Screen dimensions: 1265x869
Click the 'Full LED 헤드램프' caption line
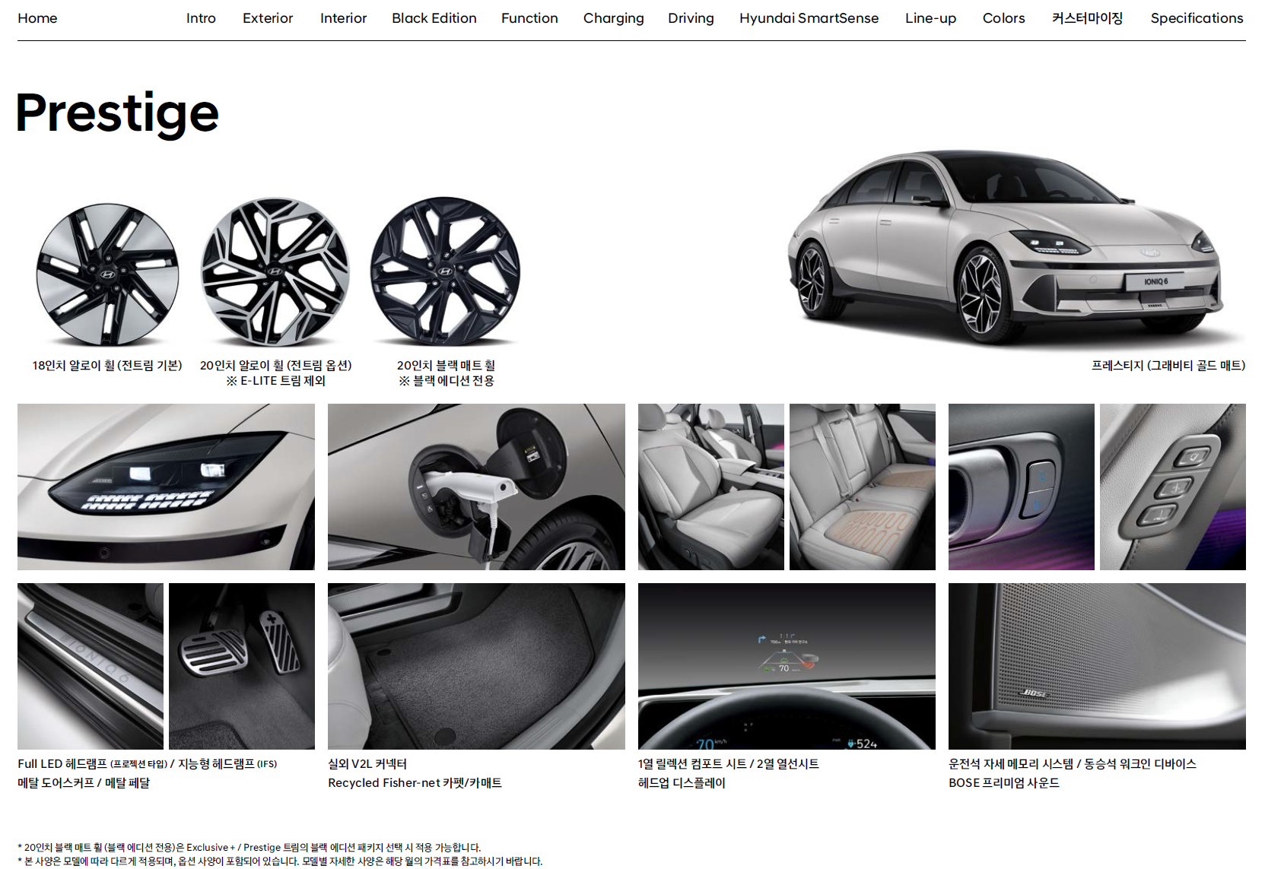click(148, 764)
